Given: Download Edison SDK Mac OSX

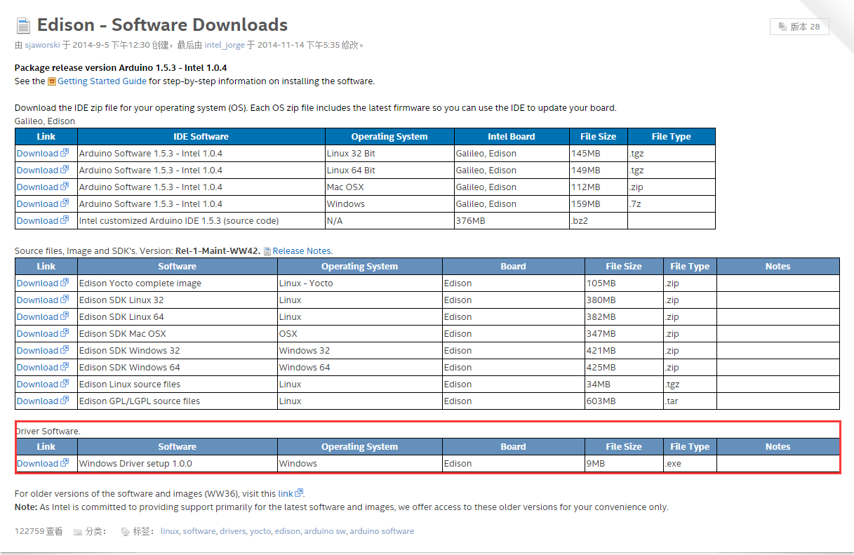Looking at the screenshot, I should [37, 334].
